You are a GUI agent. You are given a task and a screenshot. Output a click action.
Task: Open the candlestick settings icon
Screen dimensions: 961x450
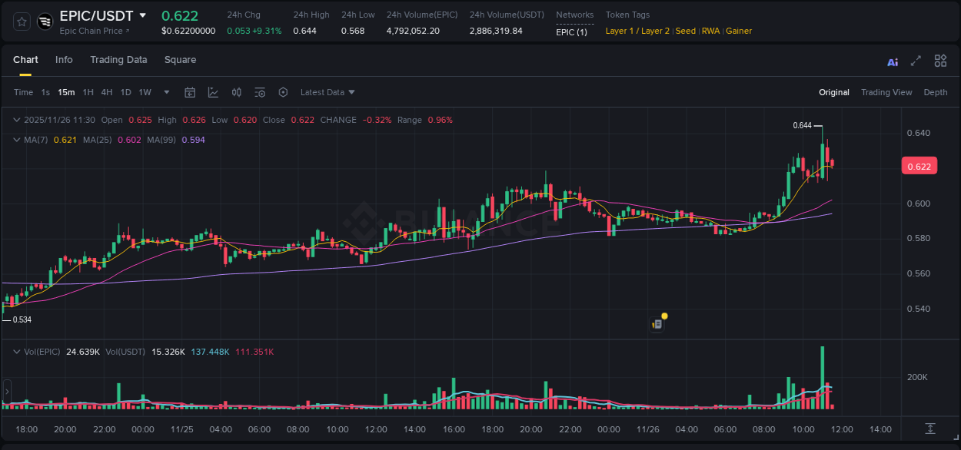236,92
